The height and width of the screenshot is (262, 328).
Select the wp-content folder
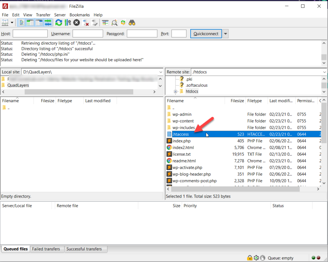pos(183,121)
